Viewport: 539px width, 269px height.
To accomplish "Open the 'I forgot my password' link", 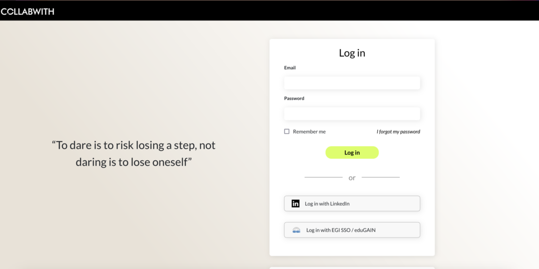I will (398, 131).
